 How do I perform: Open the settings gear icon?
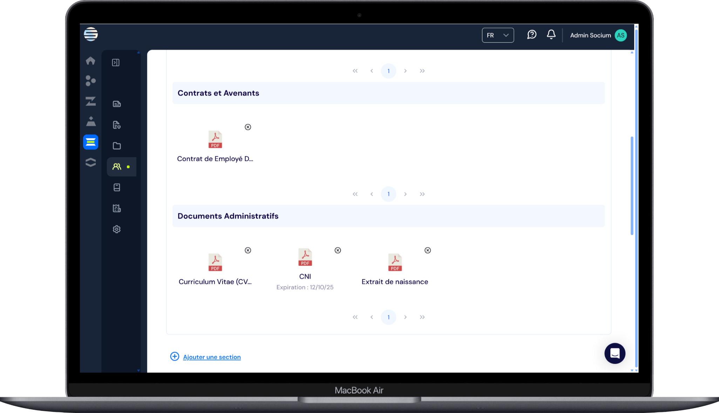[x=117, y=229]
